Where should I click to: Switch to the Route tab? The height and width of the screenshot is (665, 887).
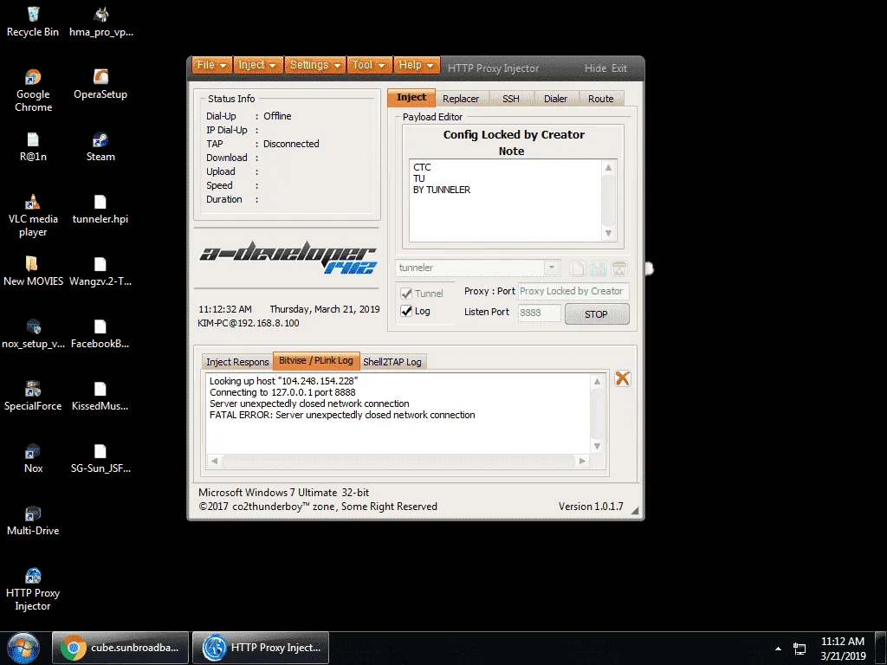(601, 99)
